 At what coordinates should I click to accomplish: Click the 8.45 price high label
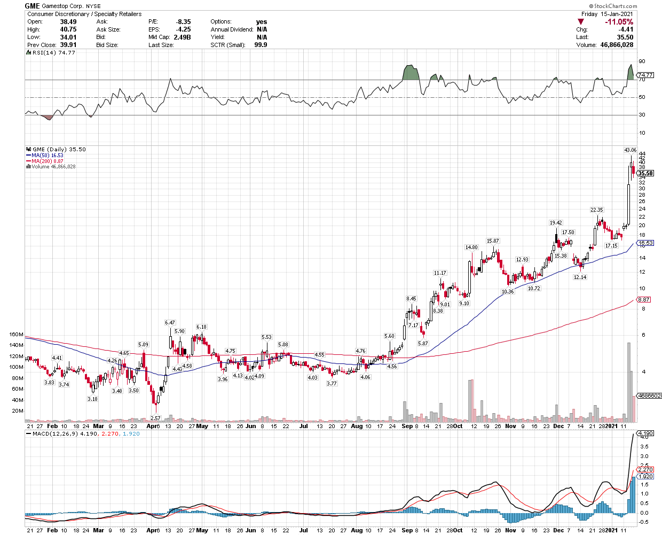(411, 299)
